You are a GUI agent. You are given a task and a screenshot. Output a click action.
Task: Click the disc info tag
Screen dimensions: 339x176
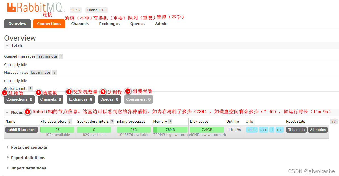click(263, 130)
